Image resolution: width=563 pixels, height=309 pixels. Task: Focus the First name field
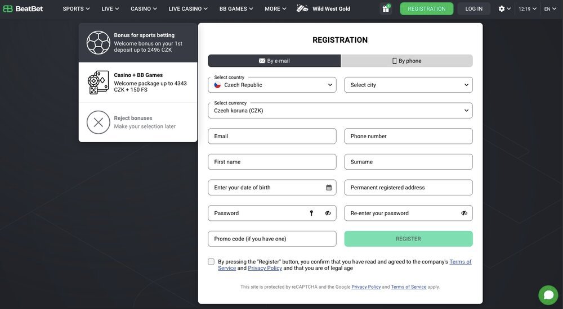(x=272, y=162)
